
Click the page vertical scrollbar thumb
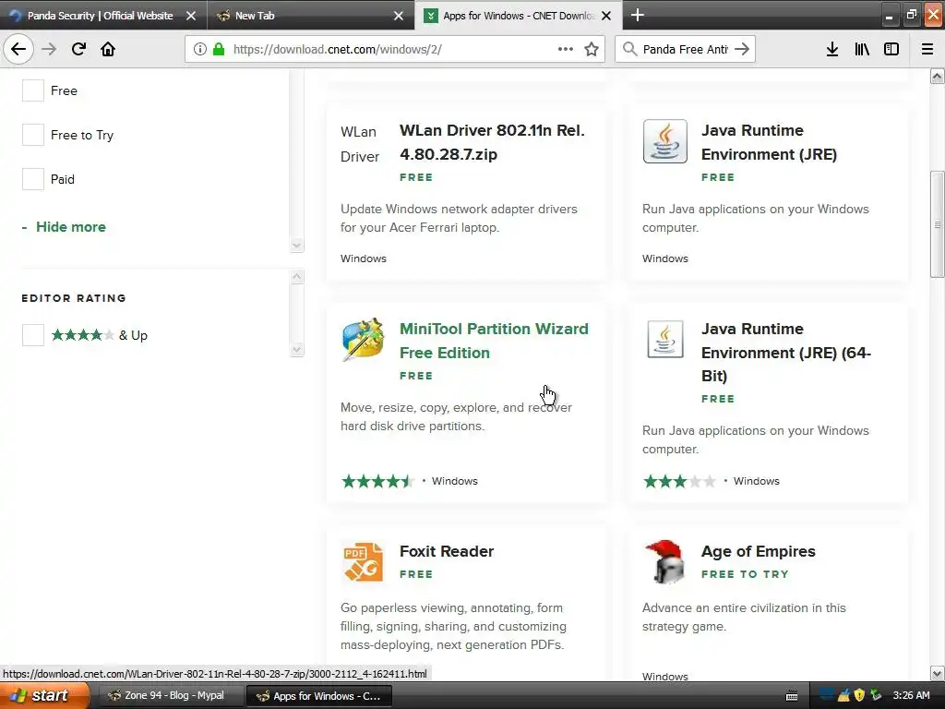coord(938,223)
